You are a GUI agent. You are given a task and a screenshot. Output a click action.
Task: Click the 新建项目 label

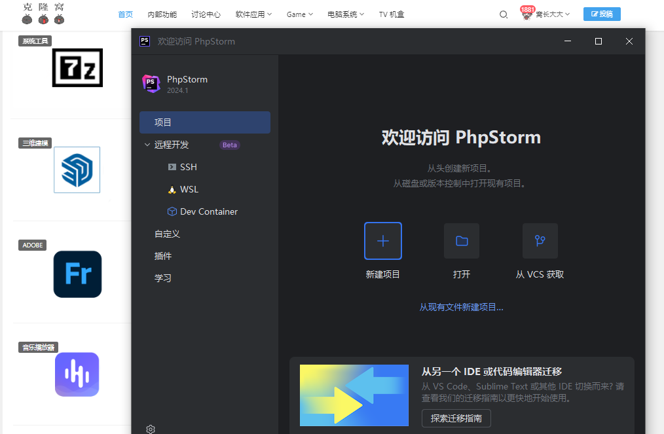(x=383, y=274)
